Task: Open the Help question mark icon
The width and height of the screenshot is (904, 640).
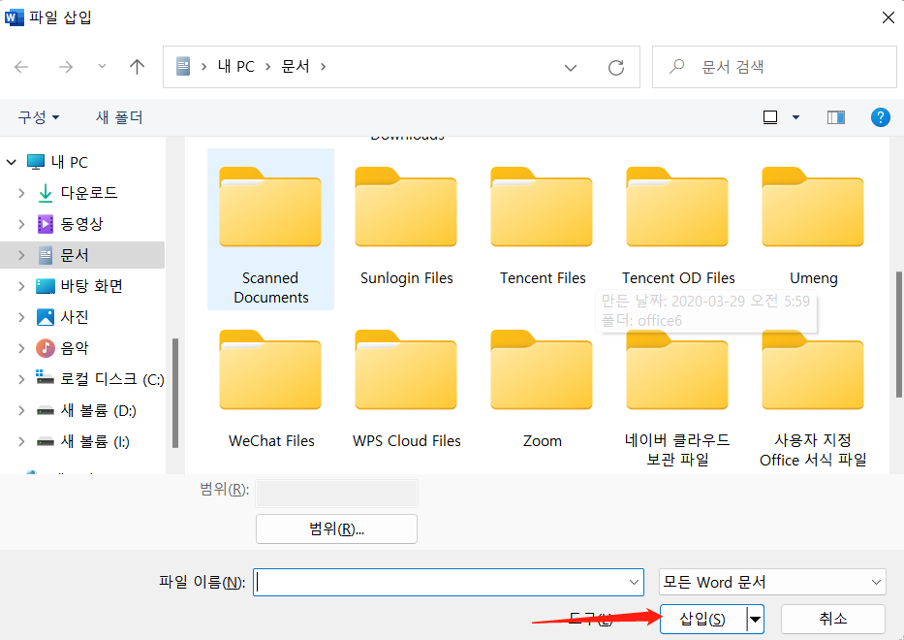Action: 880,117
